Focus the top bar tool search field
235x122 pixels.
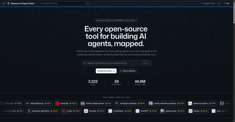tap(66, 4)
